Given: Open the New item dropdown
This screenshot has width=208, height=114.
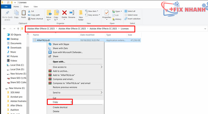Looking at the screenshot, I should coord(92,11).
